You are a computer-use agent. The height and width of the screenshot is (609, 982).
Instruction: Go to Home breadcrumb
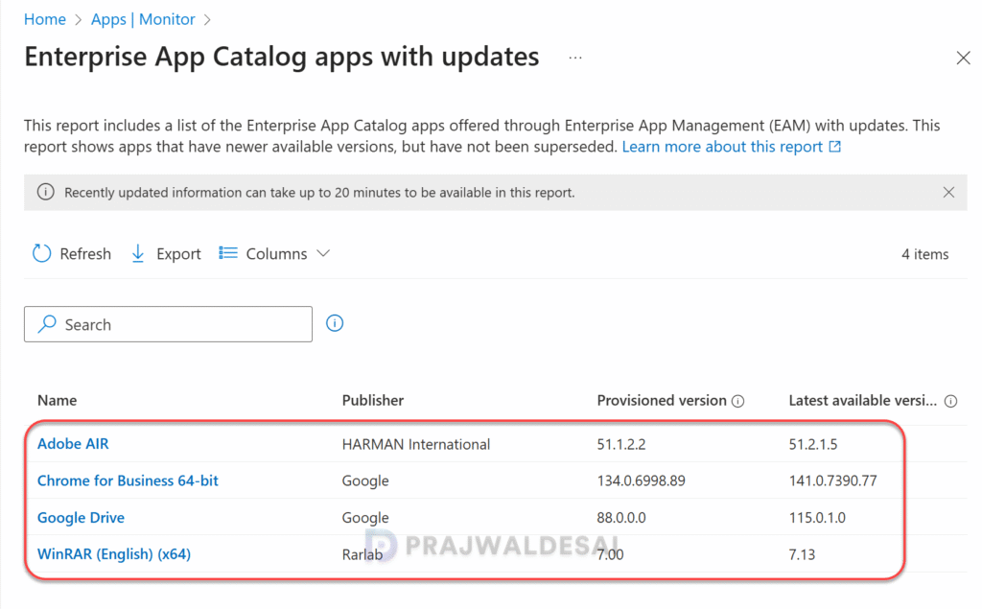coord(44,19)
